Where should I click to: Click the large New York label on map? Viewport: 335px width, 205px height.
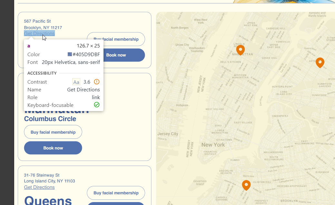pyautogui.click(x=213, y=145)
